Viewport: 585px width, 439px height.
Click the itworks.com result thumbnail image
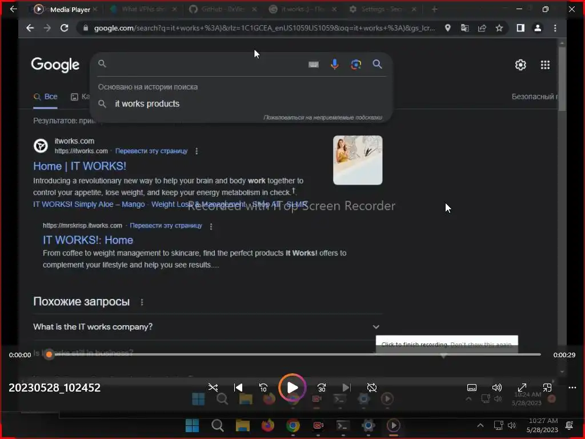(x=358, y=160)
